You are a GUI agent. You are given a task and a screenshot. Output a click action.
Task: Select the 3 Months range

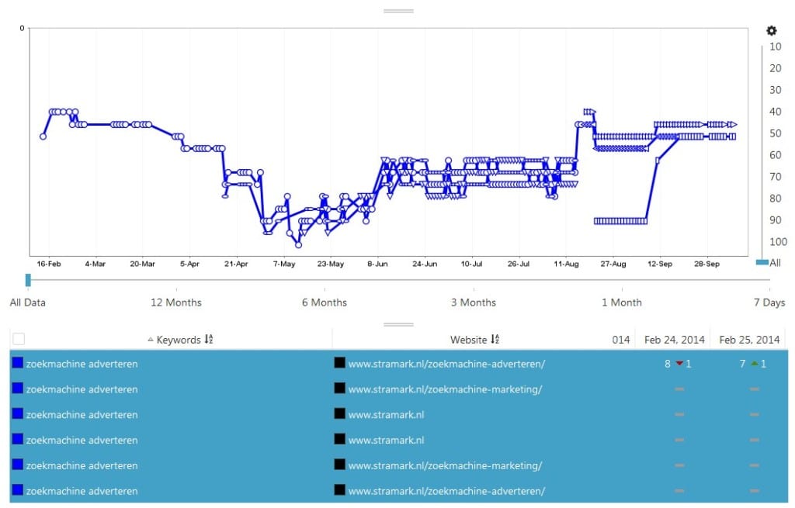click(474, 302)
